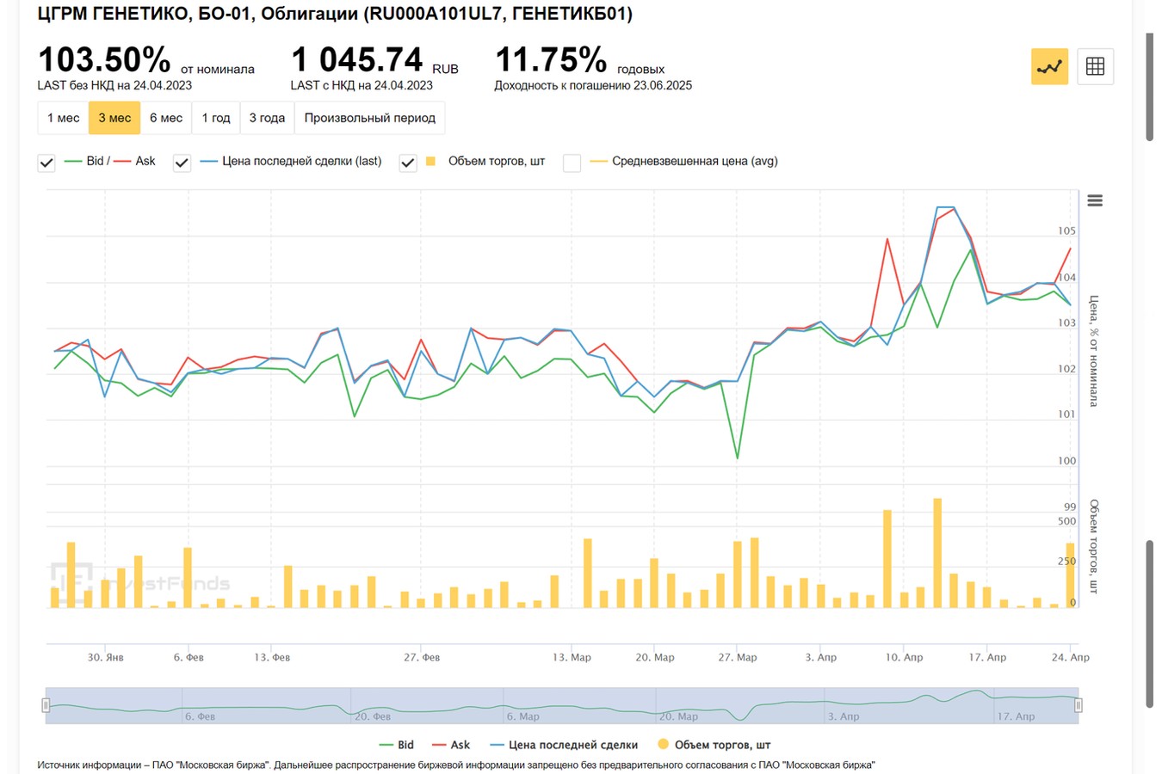
Task: Click the Объем торгов, шт top legend label
Action: tap(497, 161)
